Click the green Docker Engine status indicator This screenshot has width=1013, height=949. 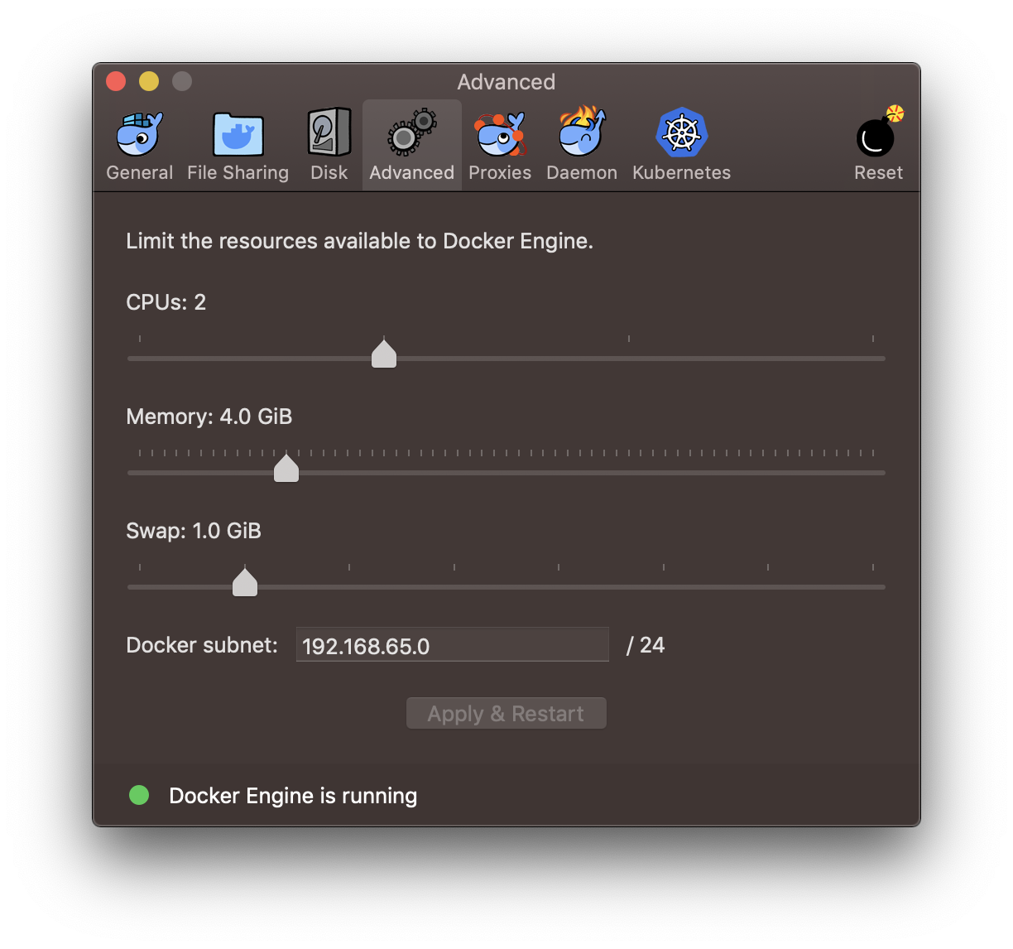tap(139, 795)
